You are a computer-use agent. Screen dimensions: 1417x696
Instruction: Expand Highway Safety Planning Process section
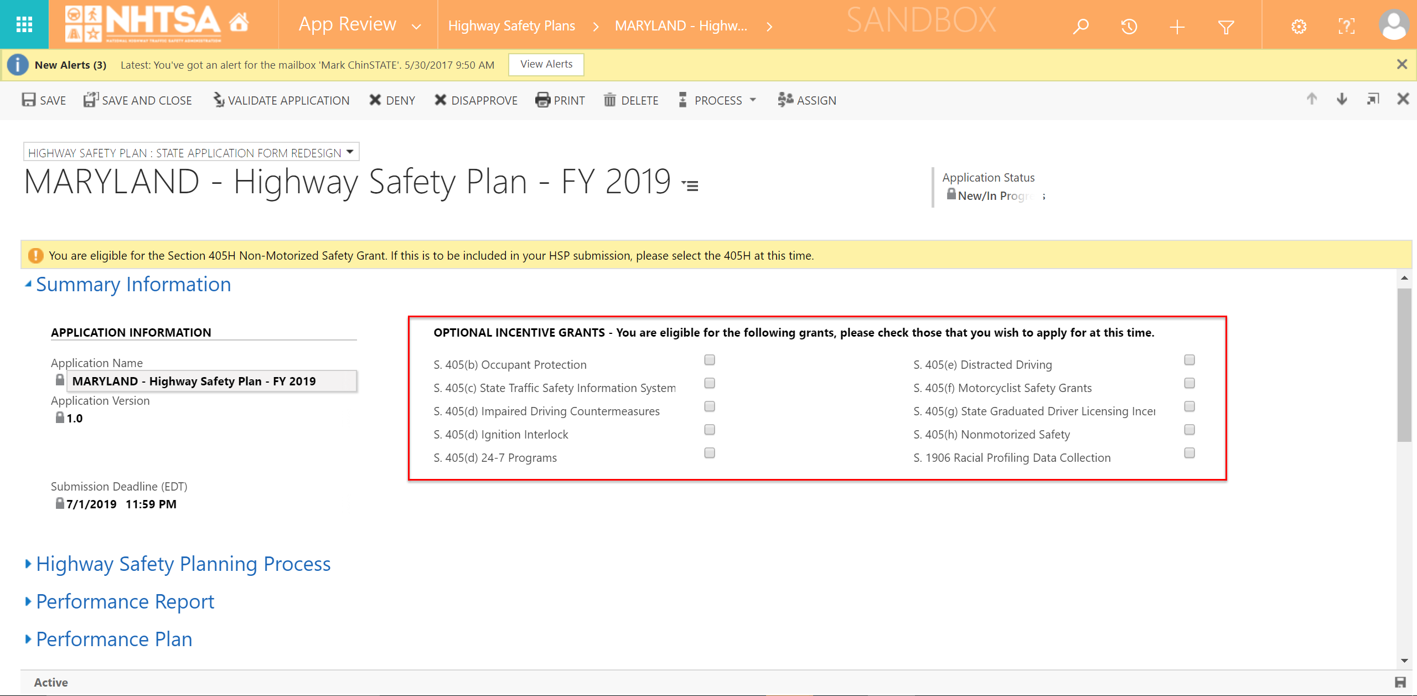183,564
